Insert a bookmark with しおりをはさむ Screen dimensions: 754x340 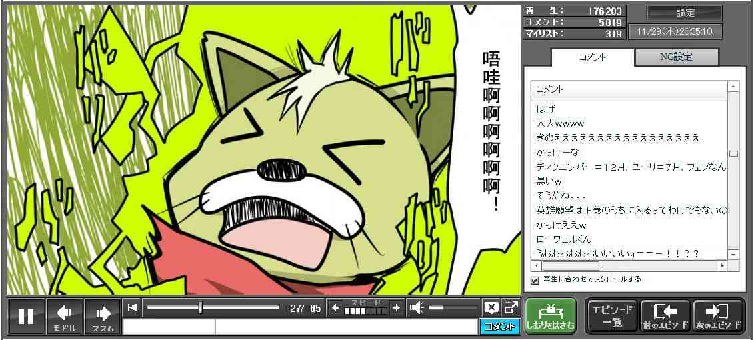pyautogui.click(x=550, y=316)
